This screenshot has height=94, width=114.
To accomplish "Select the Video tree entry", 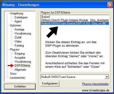I will 18,41.
